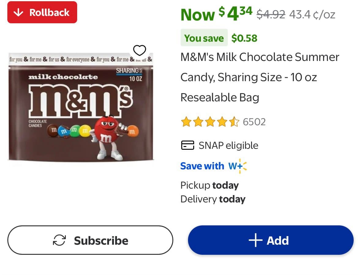Add the M&M's bag to favorites with heart icon

140,50
